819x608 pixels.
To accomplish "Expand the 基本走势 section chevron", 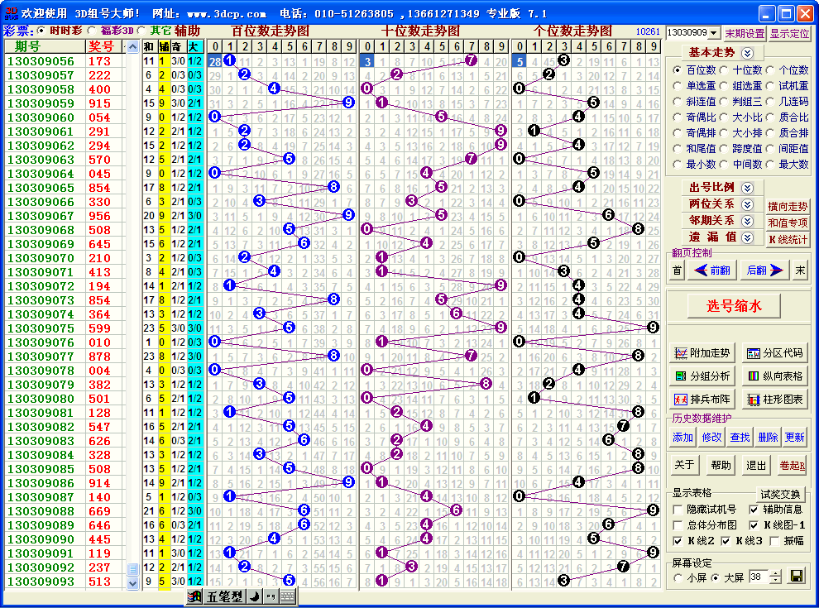I will click(x=748, y=52).
